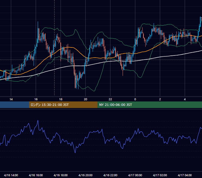
Task: Click the 14 hour label on price chart axis
Action: [x=11, y=99]
